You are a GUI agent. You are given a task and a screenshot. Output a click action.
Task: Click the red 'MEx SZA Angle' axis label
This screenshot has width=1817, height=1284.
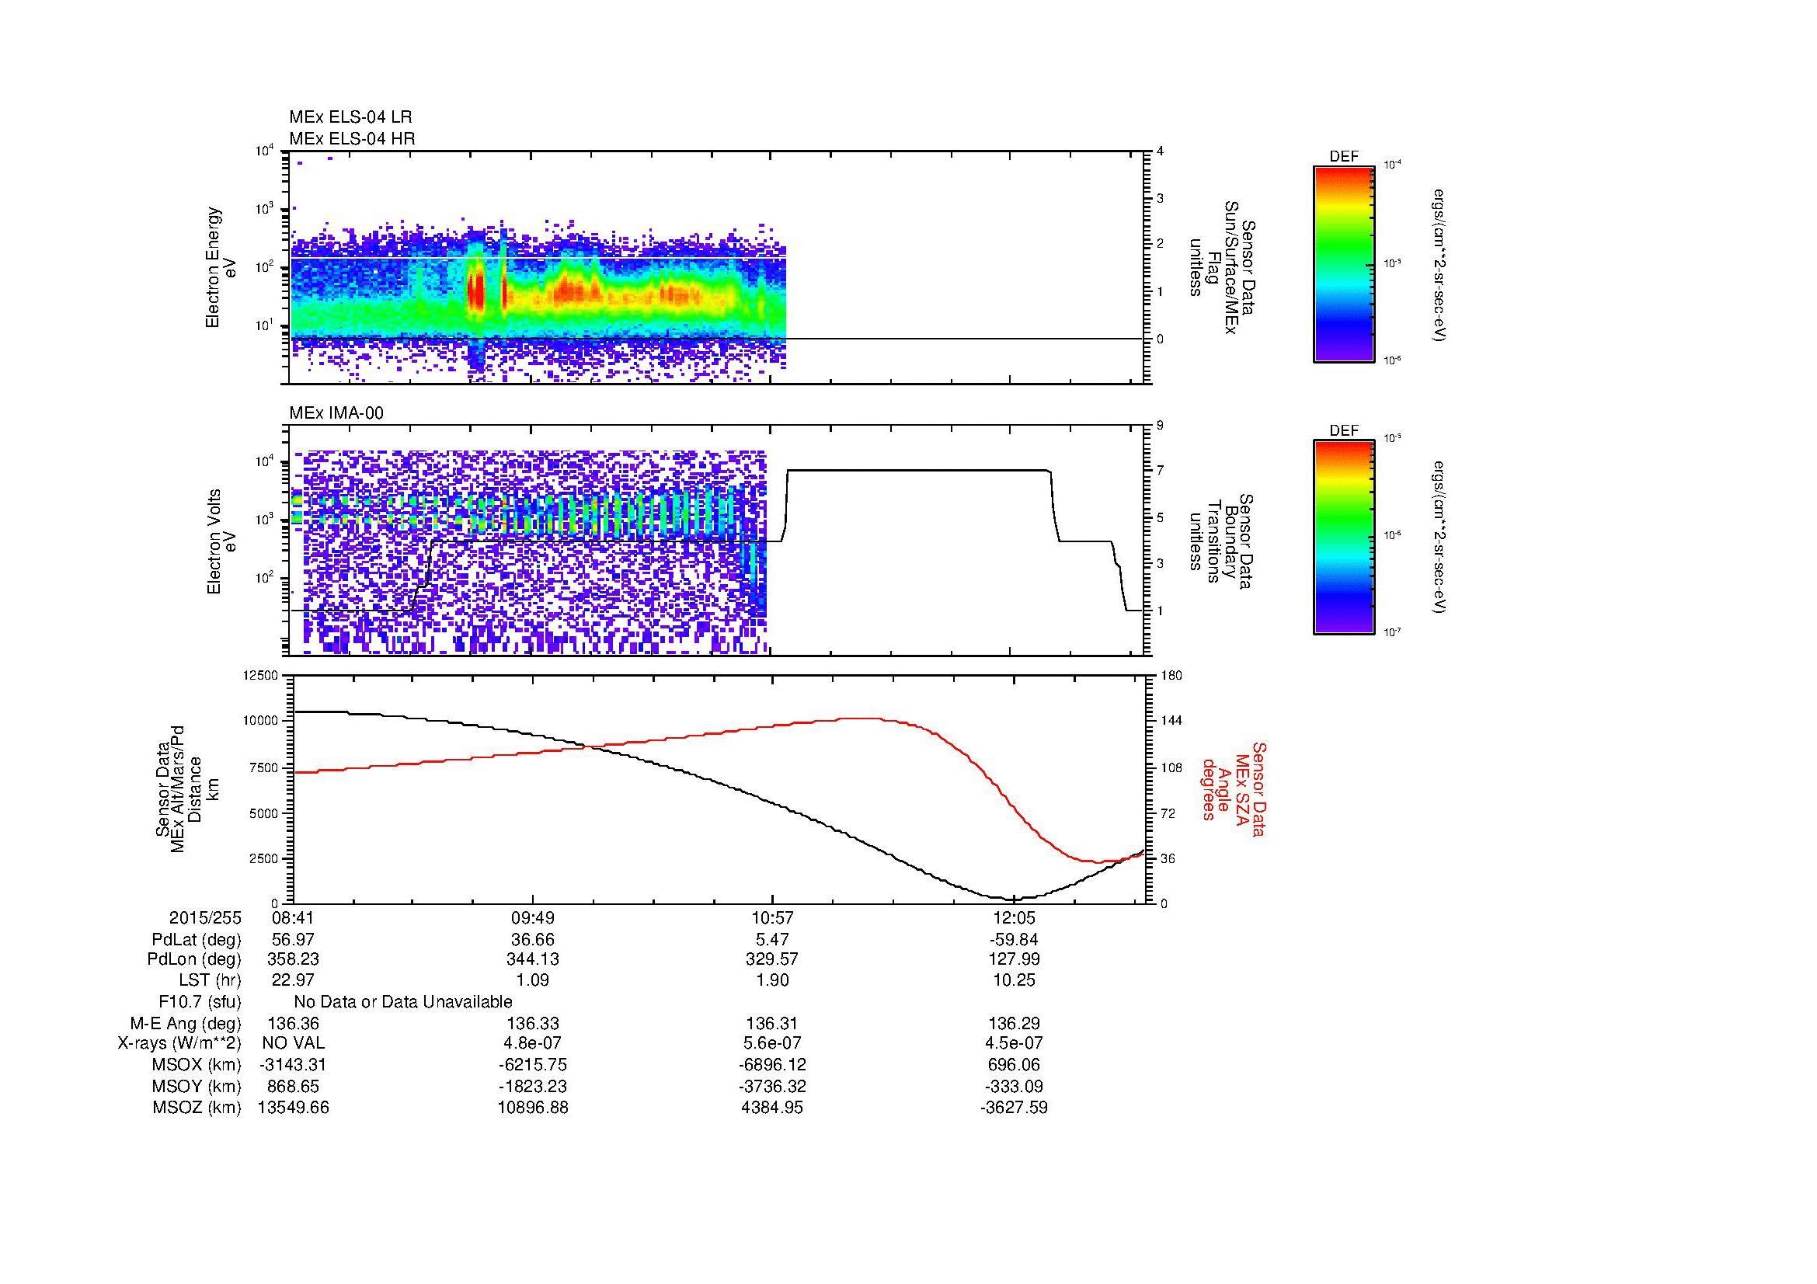coord(1233,788)
